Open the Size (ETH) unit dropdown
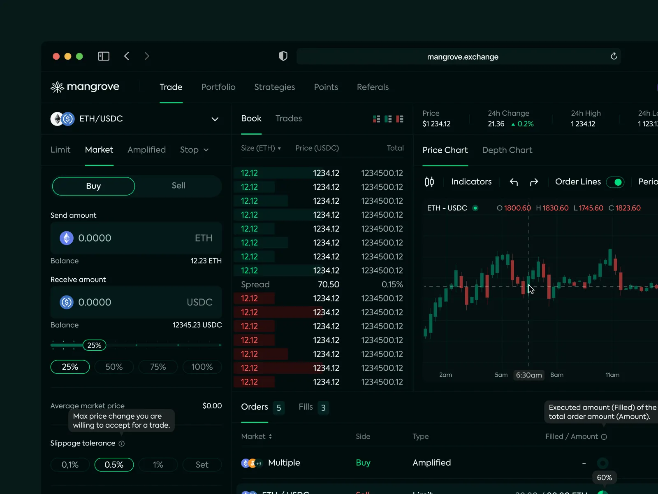This screenshot has width=658, height=494. click(261, 148)
